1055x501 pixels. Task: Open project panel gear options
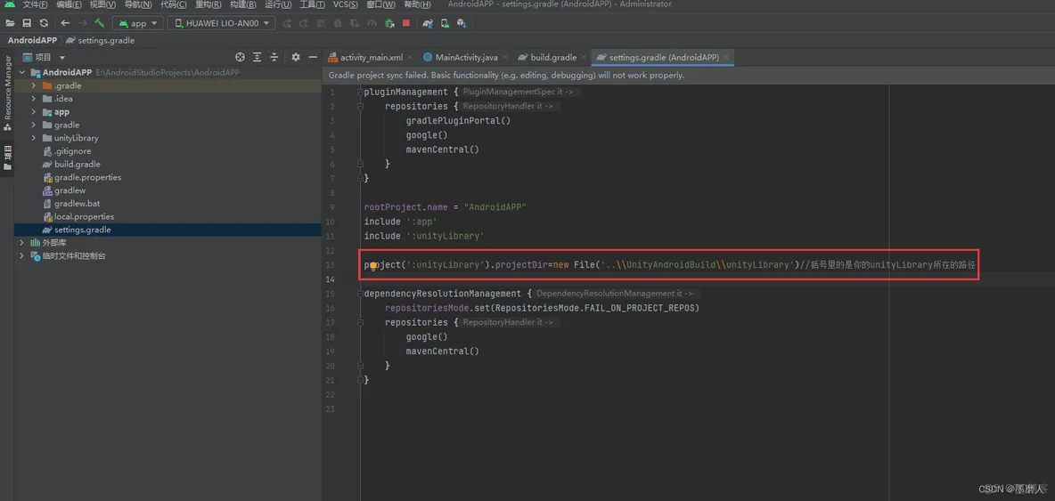pyautogui.click(x=295, y=57)
